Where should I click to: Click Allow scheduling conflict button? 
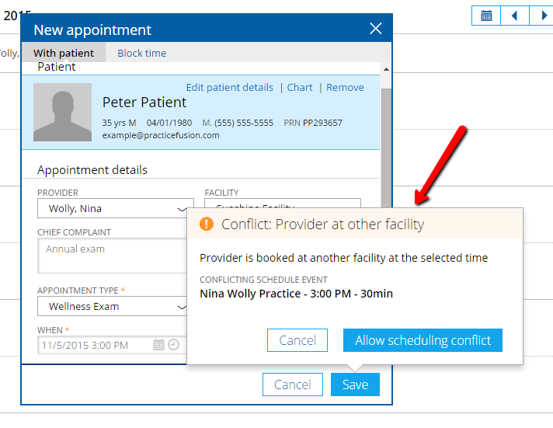423,340
